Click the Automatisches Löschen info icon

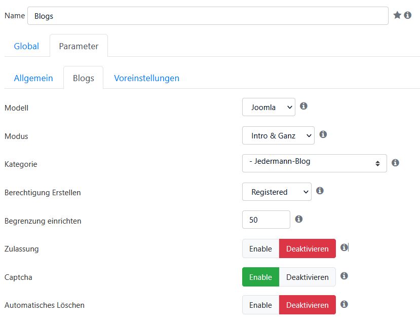[x=344, y=304]
